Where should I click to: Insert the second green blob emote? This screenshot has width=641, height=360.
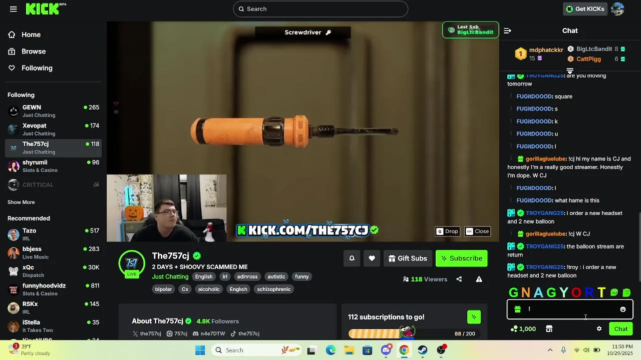coord(626,292)
